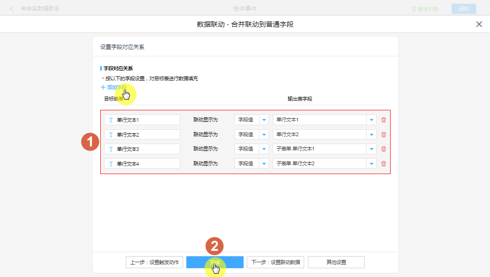Expand output field dropdown showing 单行文本1
The width and height of the screenshot is (490, 277).
[x=371, y=120]
